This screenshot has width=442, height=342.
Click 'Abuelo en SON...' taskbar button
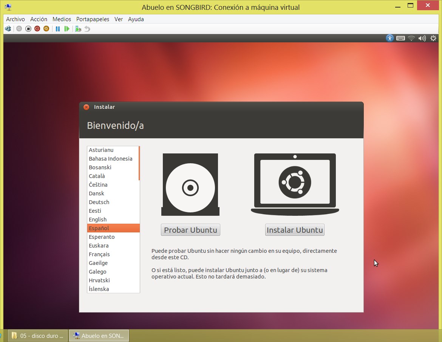99,336
